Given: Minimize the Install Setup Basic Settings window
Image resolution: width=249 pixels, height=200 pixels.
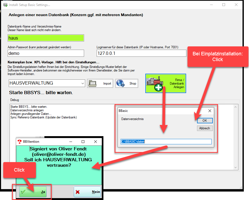Looking at the screenshot, I should coord(211,5).
